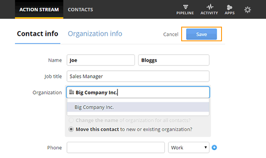Click the Job title field
The image size is (266, 158).
tap(138, 76)
